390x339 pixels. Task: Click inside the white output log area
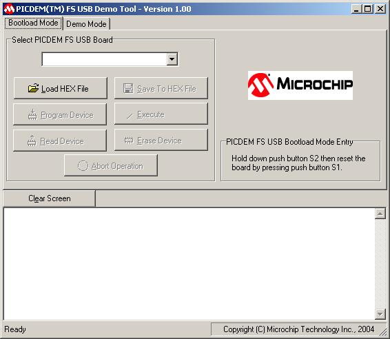pos(189,264)
